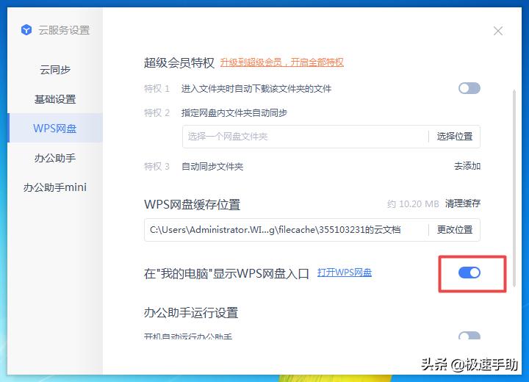529x382 pixels.
Task: Select the WPS网盘 sidebar item
Action: point(55,129)
